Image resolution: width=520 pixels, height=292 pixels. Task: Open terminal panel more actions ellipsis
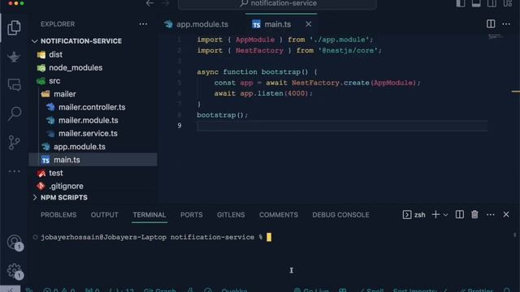tap(491, 215)
